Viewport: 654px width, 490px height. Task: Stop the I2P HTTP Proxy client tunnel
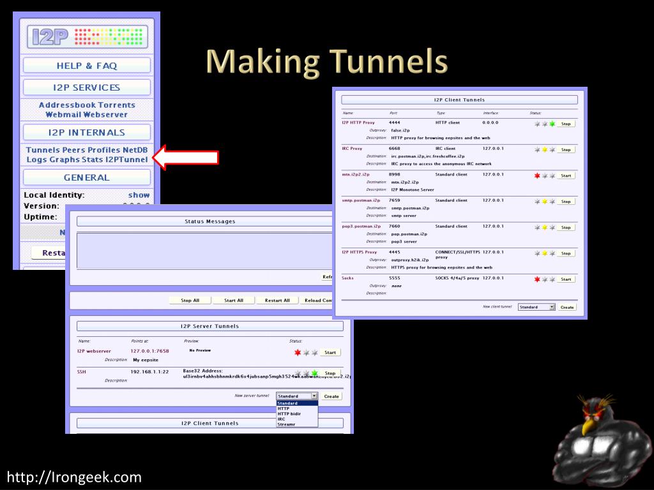[x=566, y=124]
